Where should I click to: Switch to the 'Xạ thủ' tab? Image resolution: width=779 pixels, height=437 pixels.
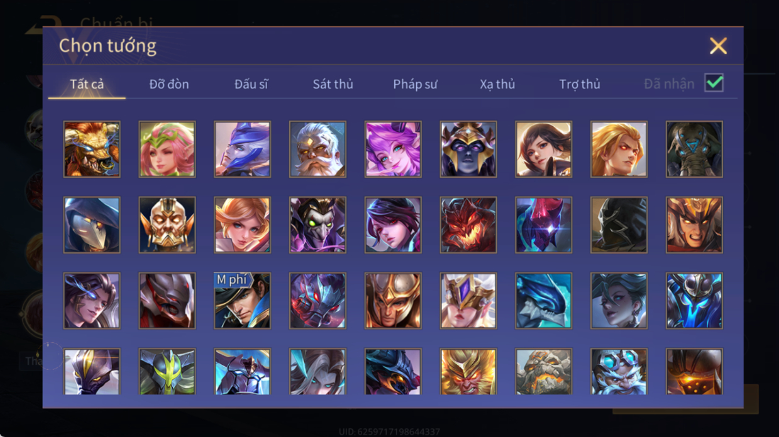[x=497, y=84]
